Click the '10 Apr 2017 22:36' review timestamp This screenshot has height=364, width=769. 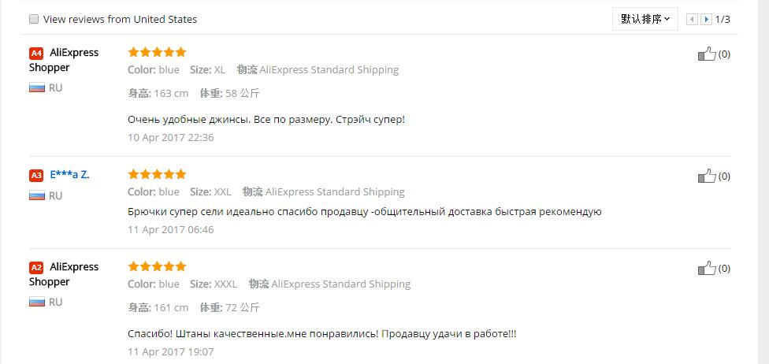(170, 137)
